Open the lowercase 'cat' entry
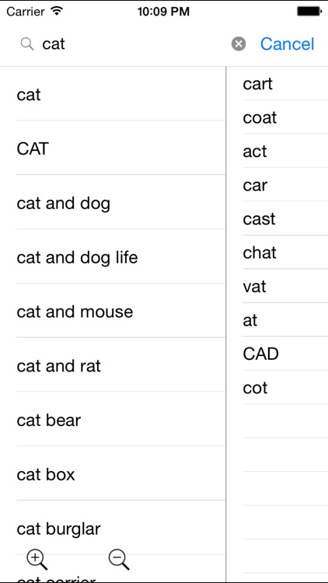This screenshot has width=328, height=583. tap(113, 94)
